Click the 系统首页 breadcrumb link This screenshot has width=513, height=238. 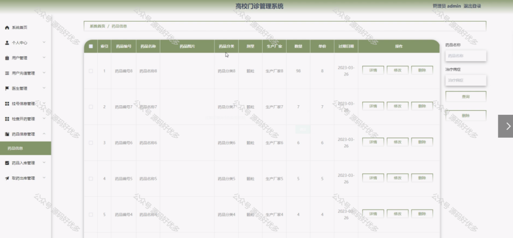pos(98,26)
